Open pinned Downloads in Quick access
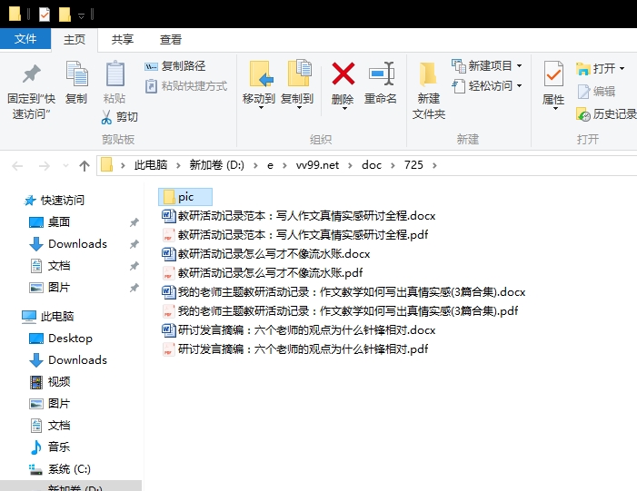 [77, 244]
